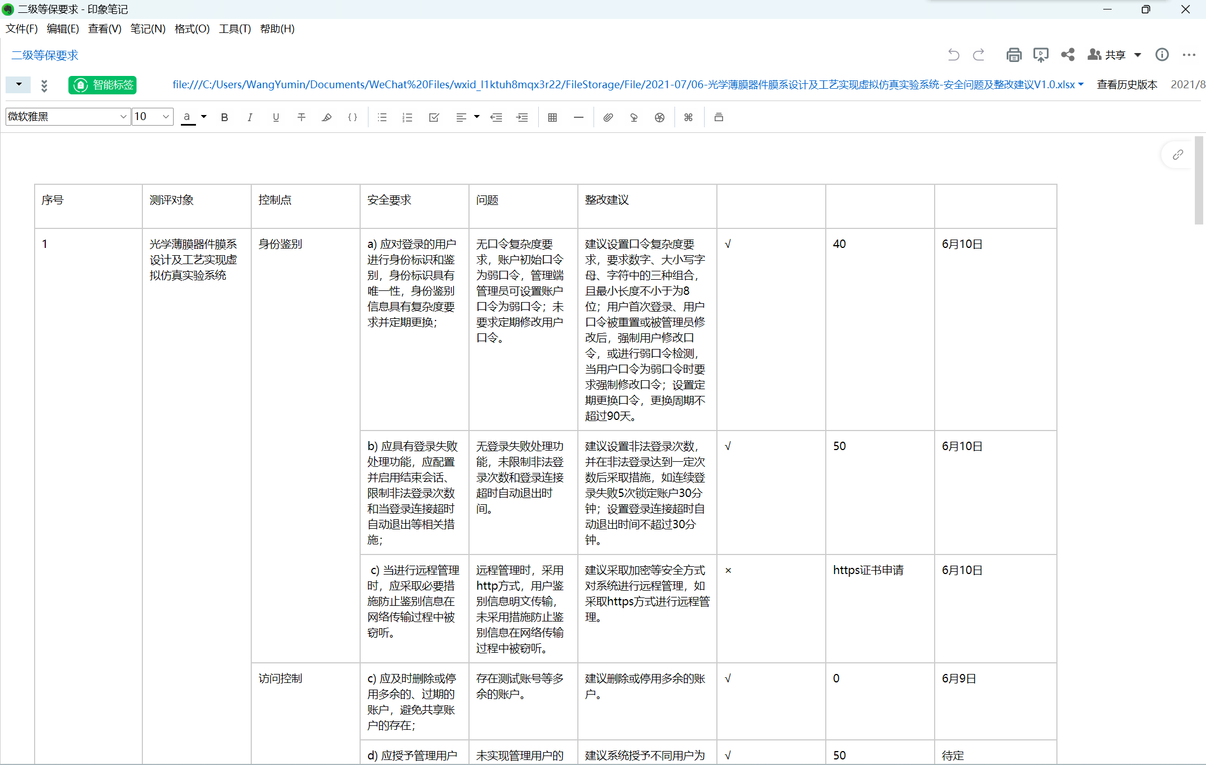Open the 工具(T) menu

tap(235, 28)
